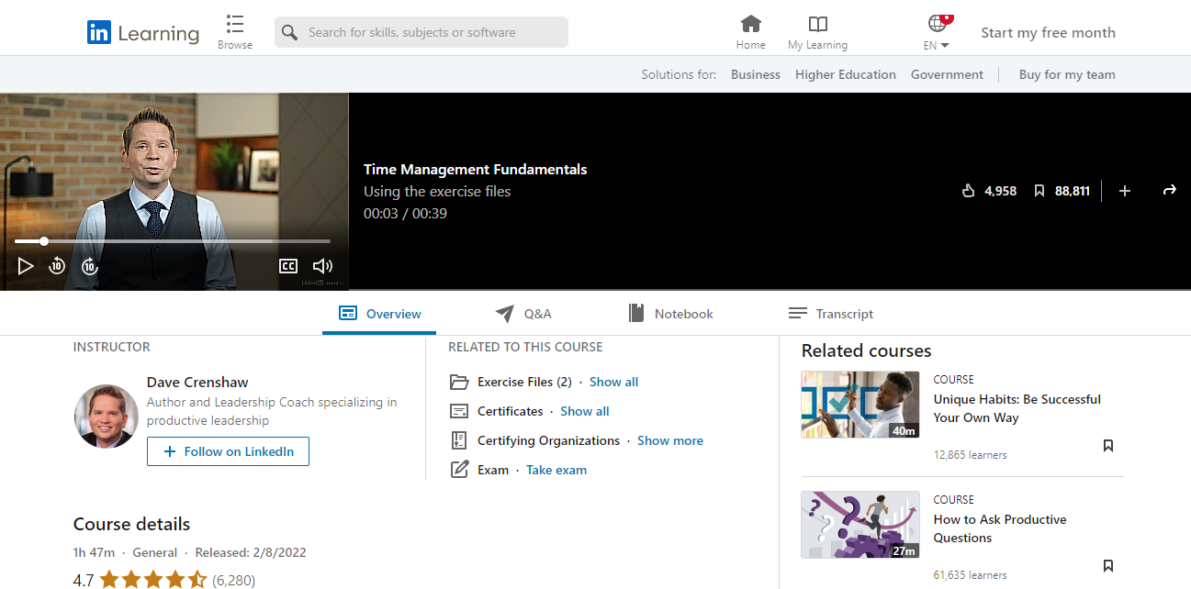Viewport: 1191px width, 589px height.
Task: Toggle closed captions on video
Action: [x=288, y=266]
